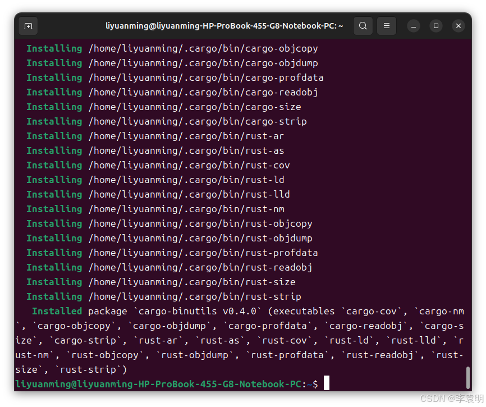Image resolution: width=486 pixels, height=407 pixels.
Task: Click the rust-readobj install path
Action: click(x=200, y=267)
